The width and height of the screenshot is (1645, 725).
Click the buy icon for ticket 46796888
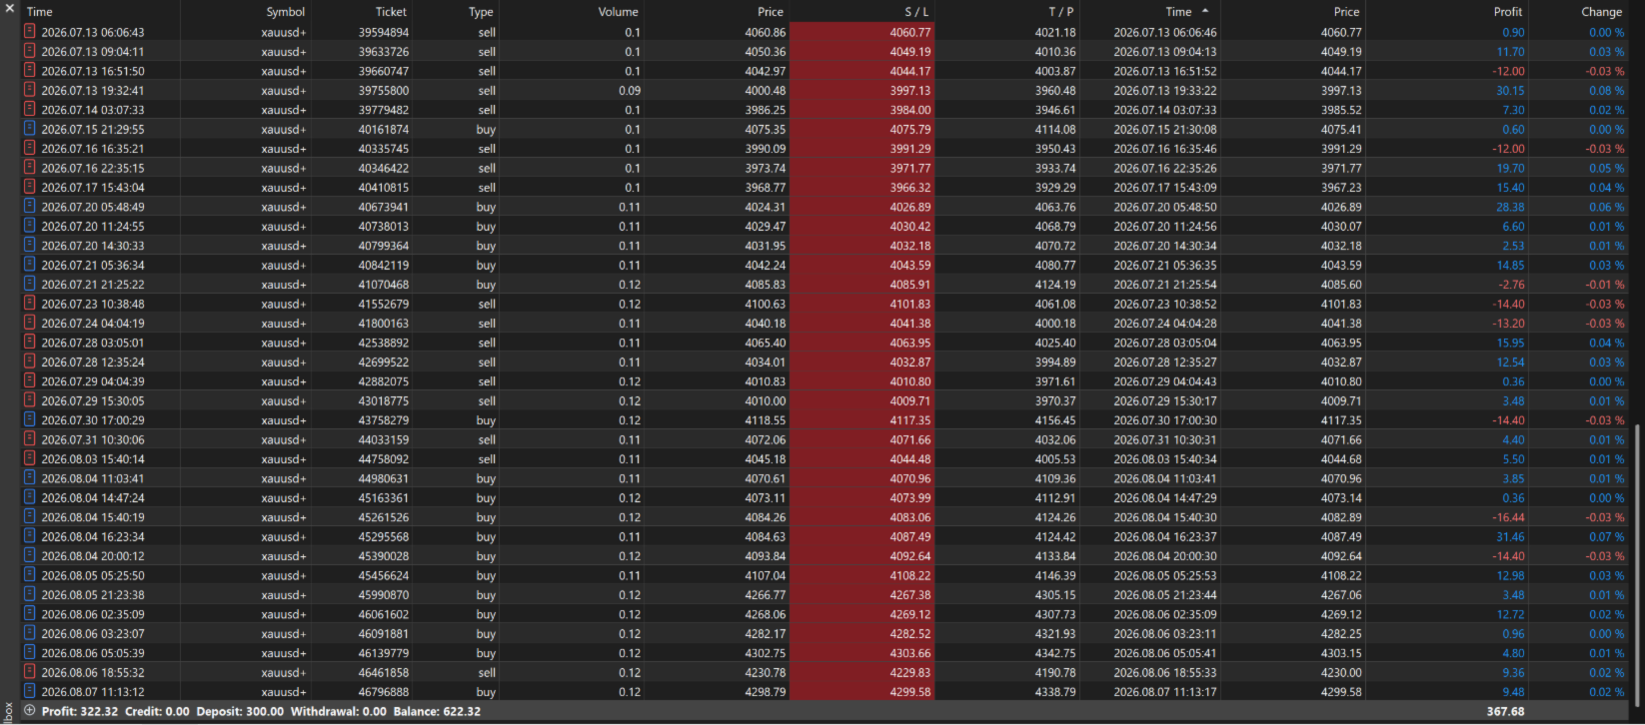pos(30,691)
